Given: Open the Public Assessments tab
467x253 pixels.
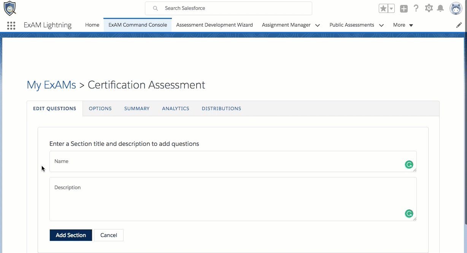Looking at the screenshot, I should pyautogui.click(x=352, y=25).
